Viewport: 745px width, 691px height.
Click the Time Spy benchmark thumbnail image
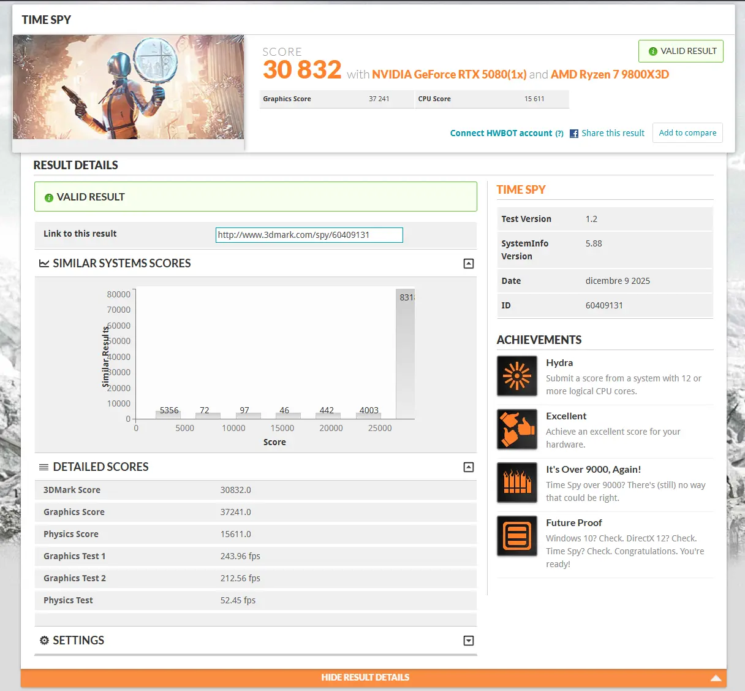click(x=129, y=87)
